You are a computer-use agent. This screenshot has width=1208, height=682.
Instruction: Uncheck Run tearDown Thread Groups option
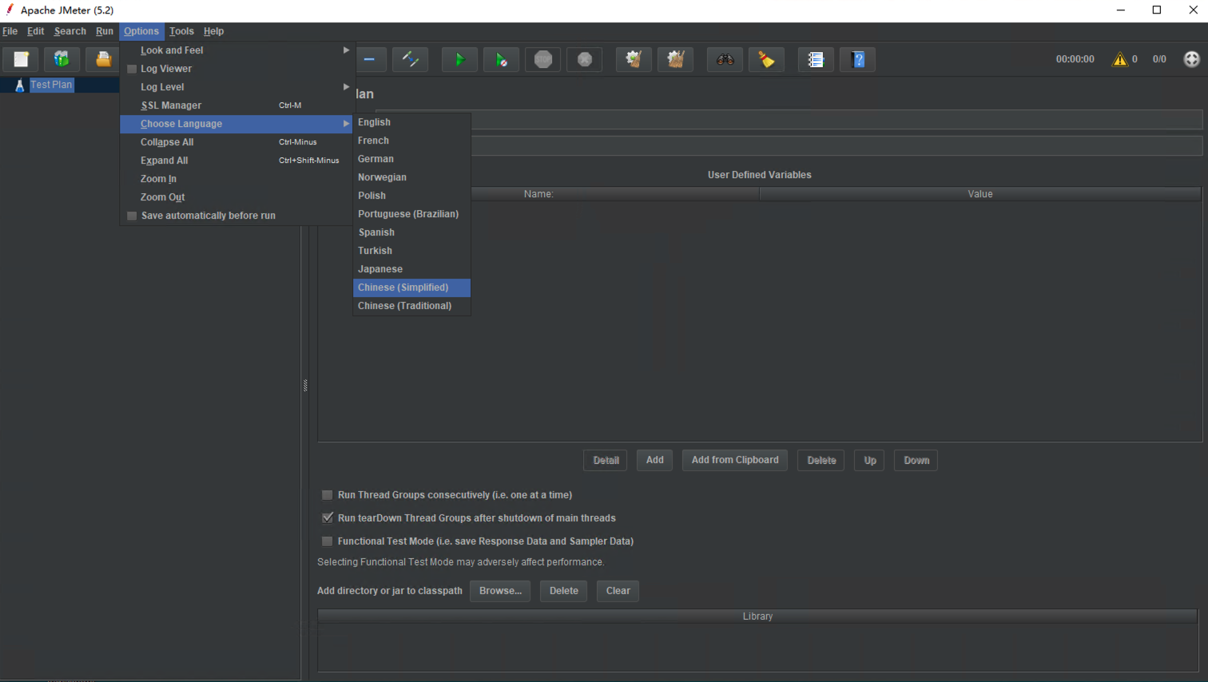328,518
